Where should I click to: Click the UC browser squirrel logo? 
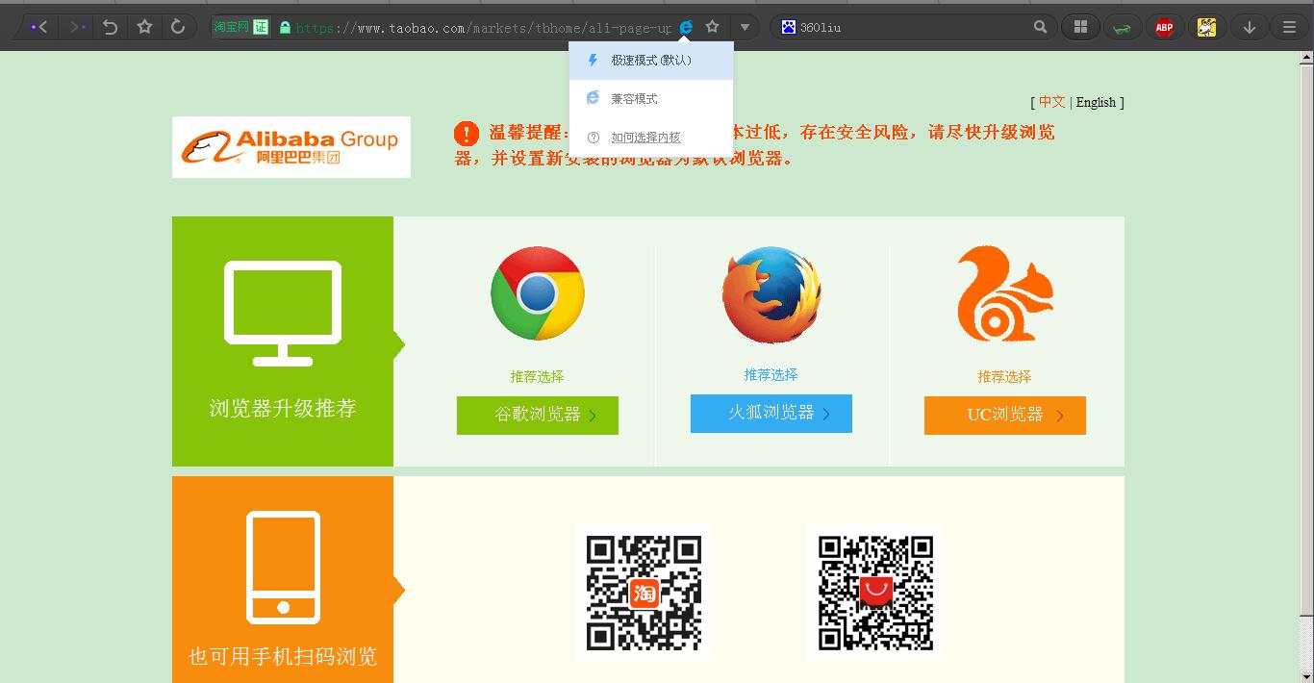[1004, 293]
